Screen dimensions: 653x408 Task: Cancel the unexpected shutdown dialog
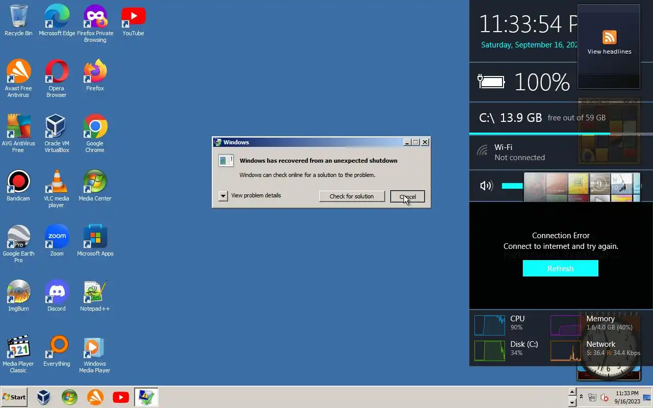point(407,196)
